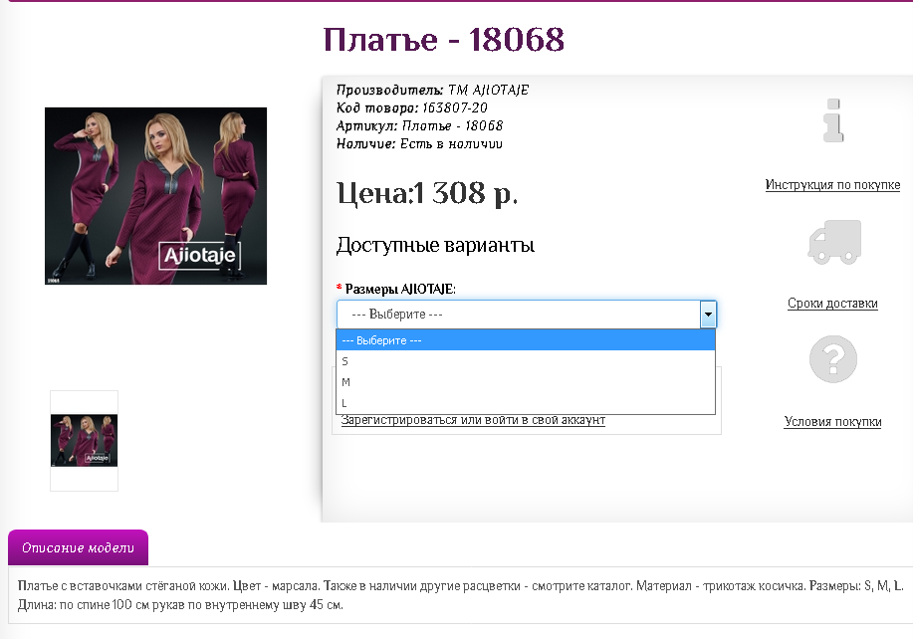
Task: Select the small dress thumbnail below
Action: [84, 441]
